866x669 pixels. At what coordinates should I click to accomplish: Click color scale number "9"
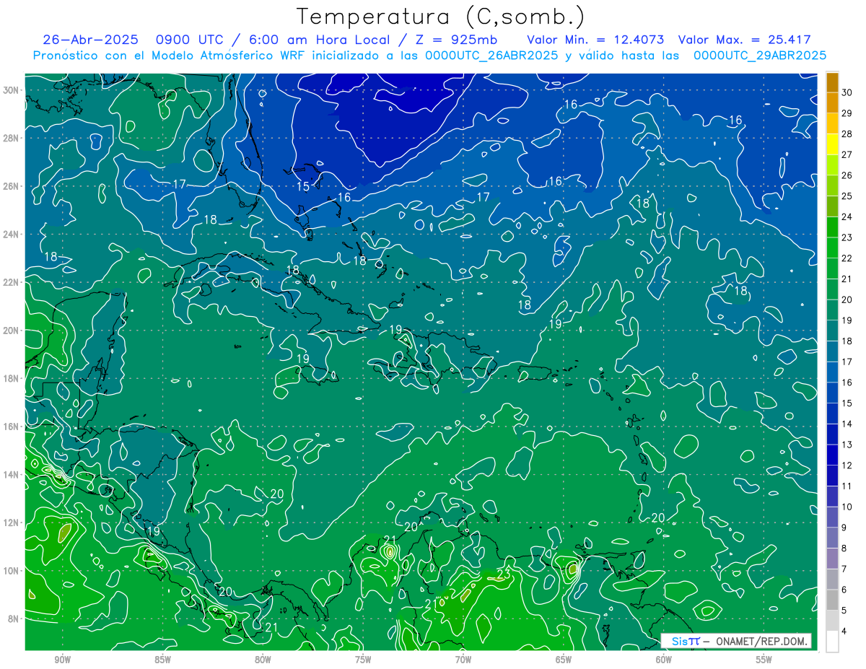845,528
